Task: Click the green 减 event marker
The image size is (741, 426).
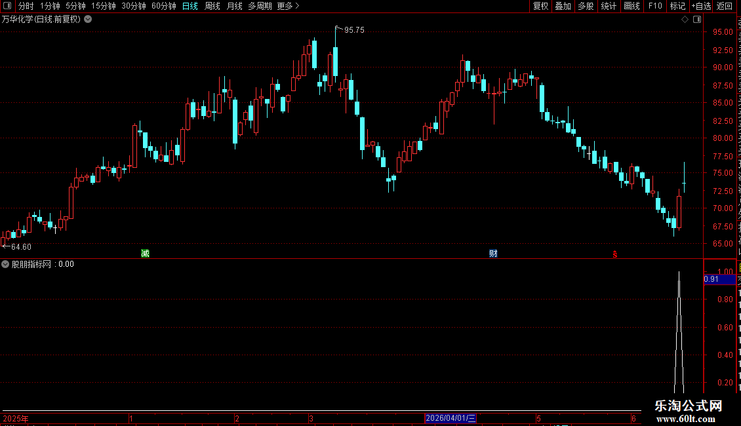Action: 145,254
